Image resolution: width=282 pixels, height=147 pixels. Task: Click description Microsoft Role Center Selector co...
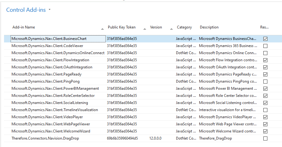point(228,96)
